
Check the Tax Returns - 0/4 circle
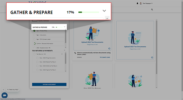tap(34, 54)
